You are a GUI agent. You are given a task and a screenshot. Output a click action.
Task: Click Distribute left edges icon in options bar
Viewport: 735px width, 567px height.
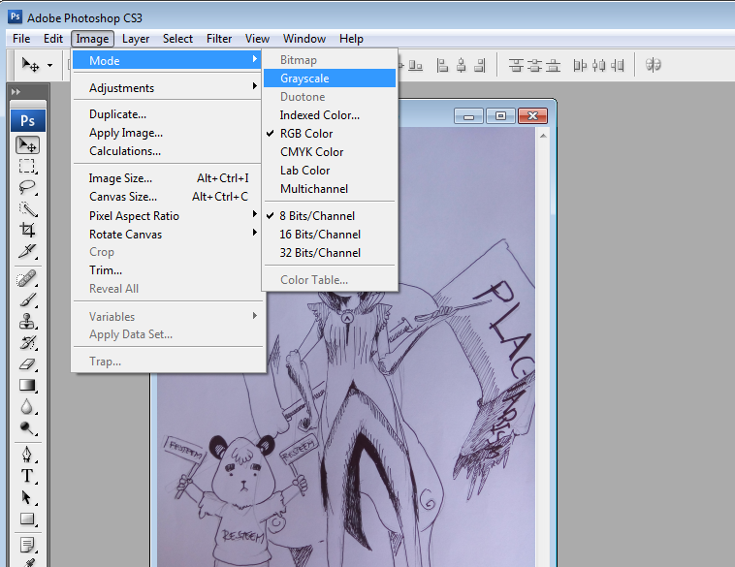pos(580,65)
